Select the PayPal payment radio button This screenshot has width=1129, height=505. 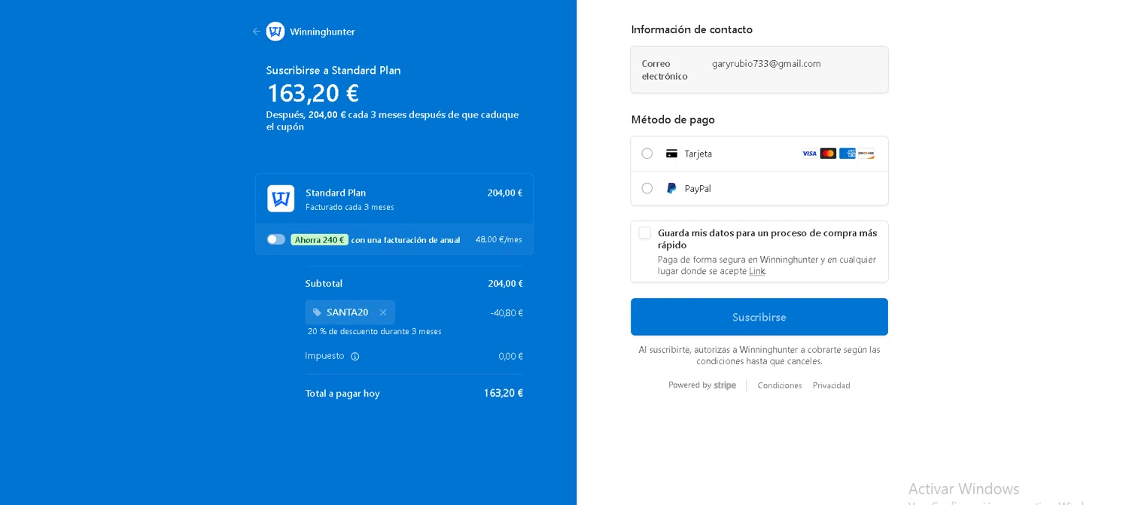(x=647, y=188)
